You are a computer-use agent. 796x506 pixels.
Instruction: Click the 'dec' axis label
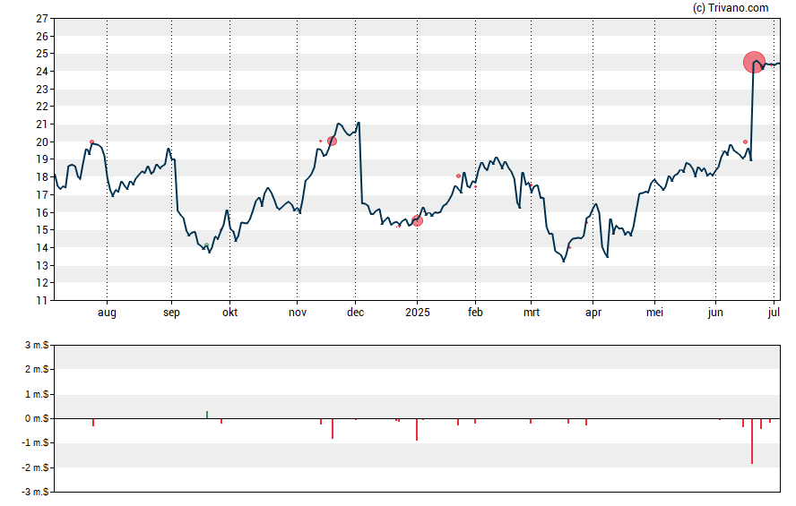pyautogui.click(x=355, y=313)
